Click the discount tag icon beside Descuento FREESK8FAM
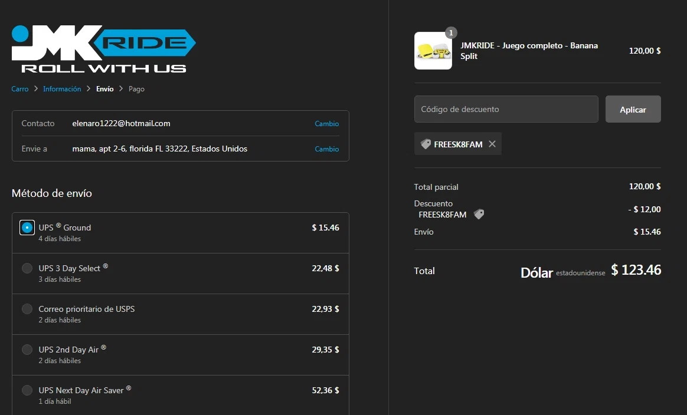The height and width of the screenshot is (415, 687). coord(479,214)
